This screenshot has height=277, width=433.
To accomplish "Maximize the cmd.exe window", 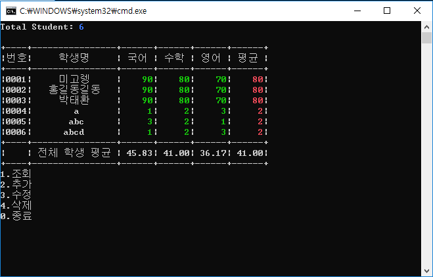I will (387, 11).
